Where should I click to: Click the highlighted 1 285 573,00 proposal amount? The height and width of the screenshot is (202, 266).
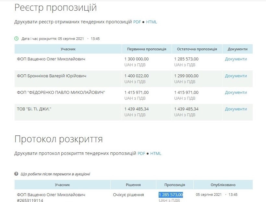(x=171, y=195)
